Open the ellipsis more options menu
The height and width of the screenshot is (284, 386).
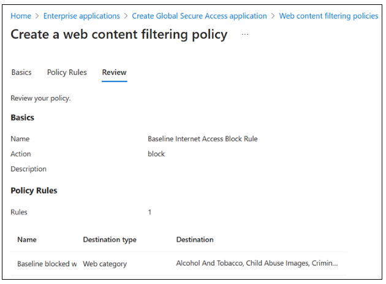click(245, 34)
